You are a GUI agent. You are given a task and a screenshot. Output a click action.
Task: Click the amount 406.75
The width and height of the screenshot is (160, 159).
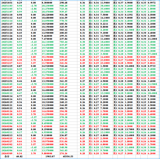tap(63, 108)
